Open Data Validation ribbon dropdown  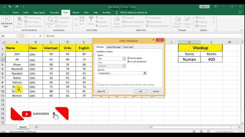(x=143, y=26)
